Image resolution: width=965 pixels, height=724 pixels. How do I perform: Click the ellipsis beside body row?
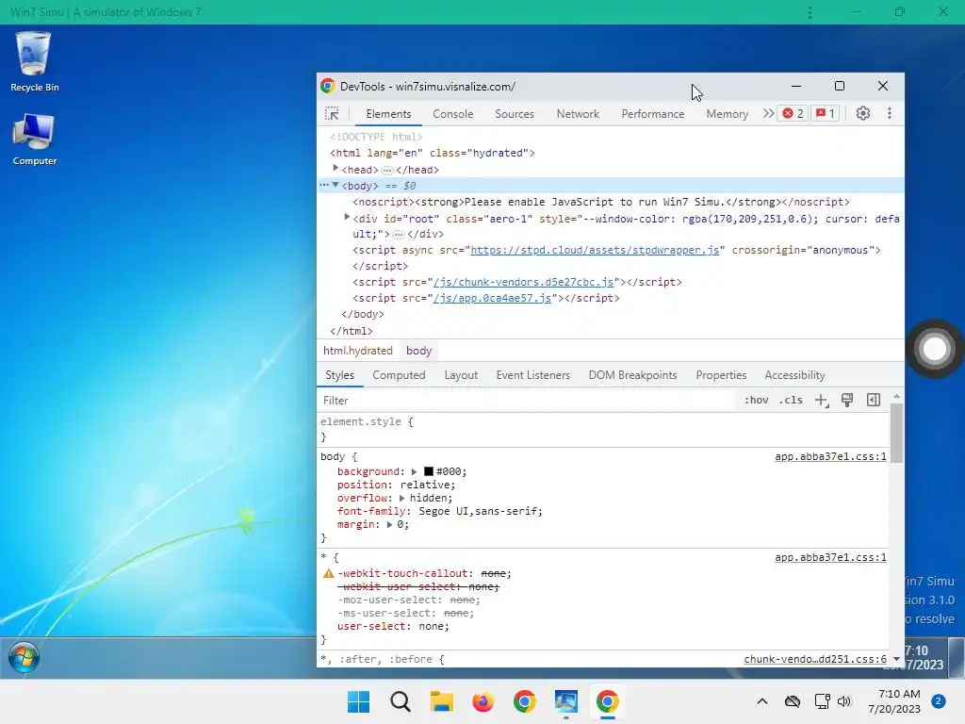pyautogui.click(x=324, y=185)
